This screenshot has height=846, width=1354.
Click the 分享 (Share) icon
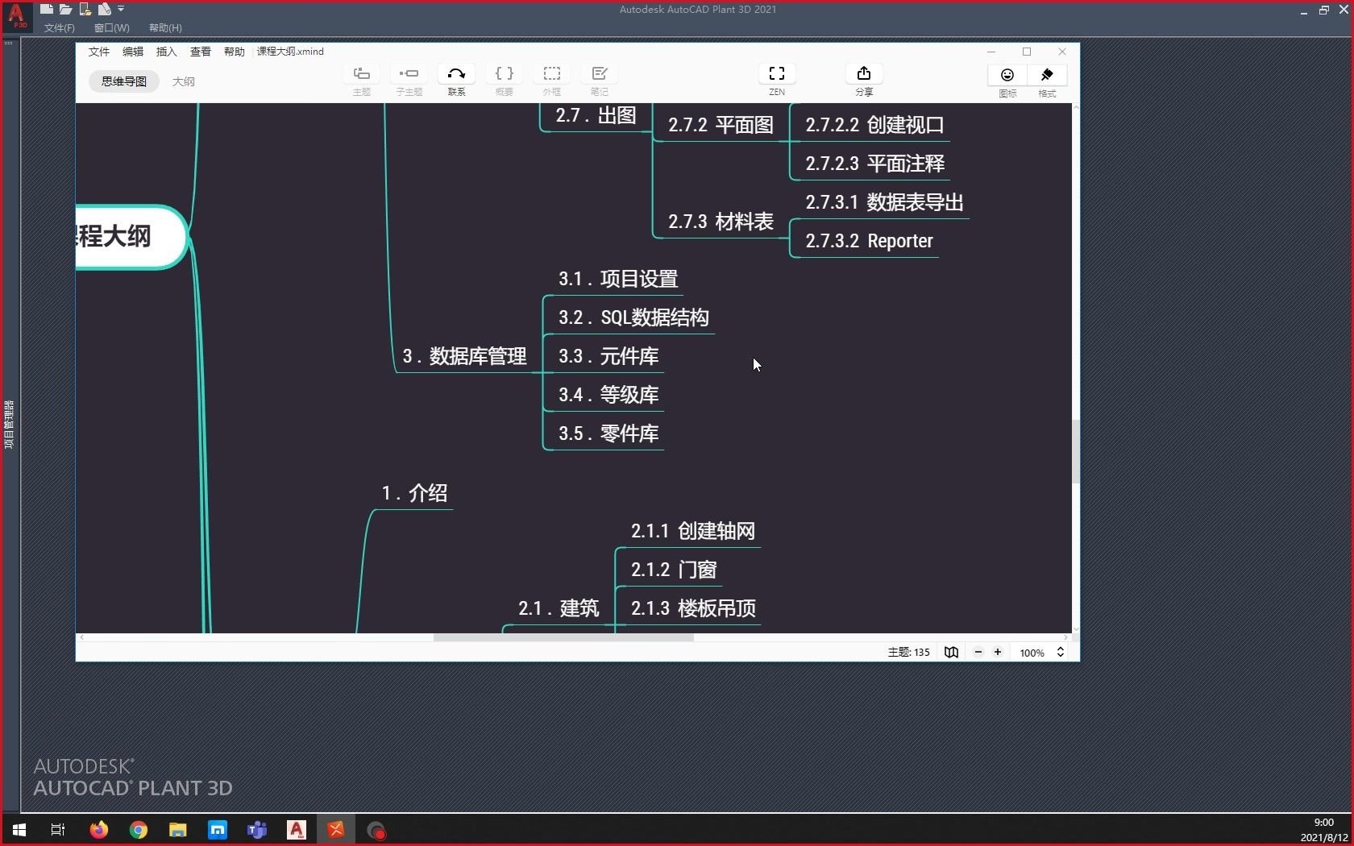tap(864, 74)
